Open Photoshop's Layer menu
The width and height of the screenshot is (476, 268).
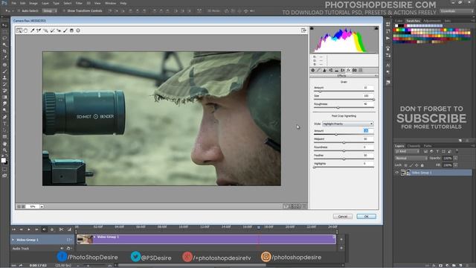tap(45, 3)
